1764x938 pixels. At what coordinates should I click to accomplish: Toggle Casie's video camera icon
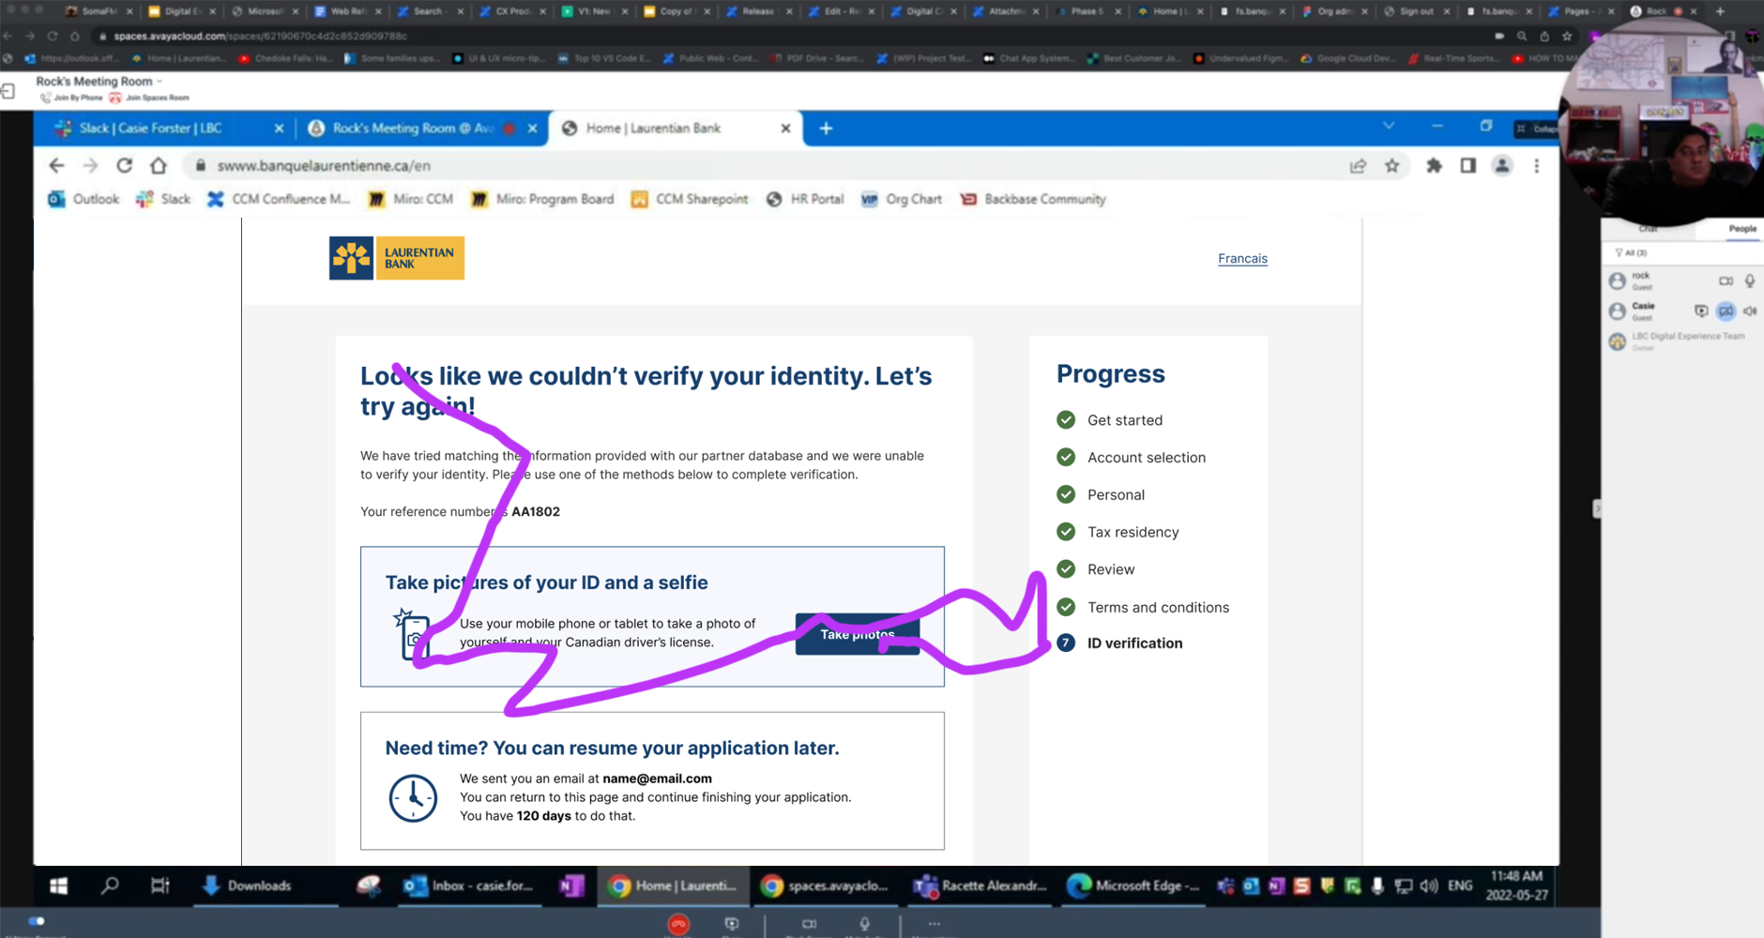coord(1726,310)
